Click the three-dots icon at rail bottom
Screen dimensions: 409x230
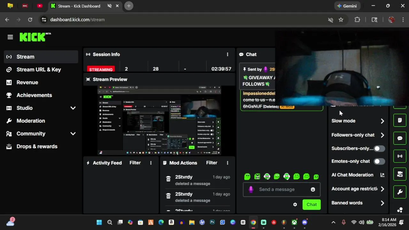click(x=400, y=210)
